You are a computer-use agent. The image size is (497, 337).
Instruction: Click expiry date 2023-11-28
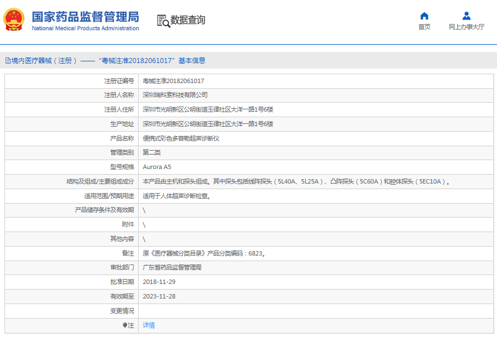pos(159,296)
